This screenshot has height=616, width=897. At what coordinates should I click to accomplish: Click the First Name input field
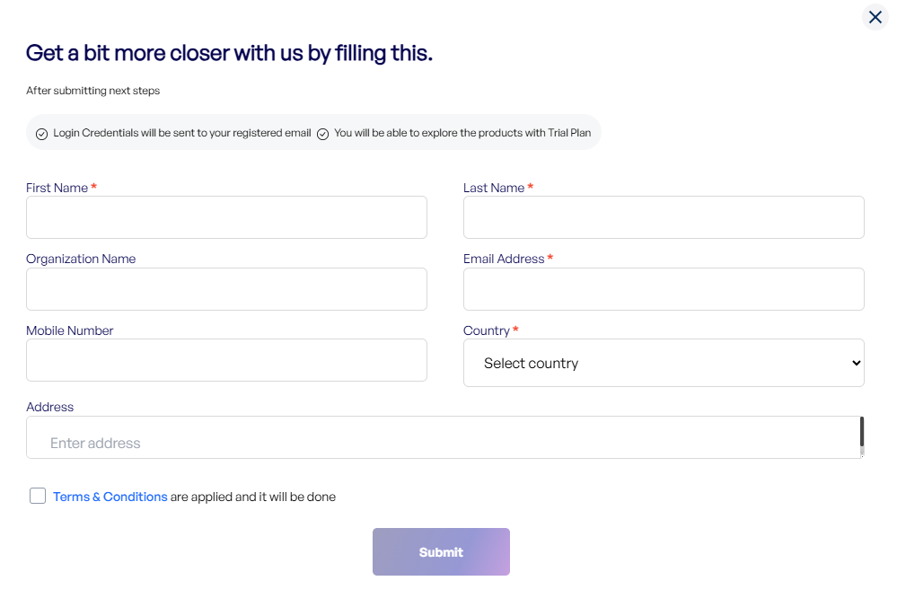[x=226, y=216]
